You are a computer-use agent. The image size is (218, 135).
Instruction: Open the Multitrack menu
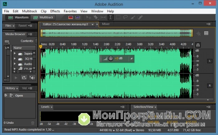[x=30, y=11]
